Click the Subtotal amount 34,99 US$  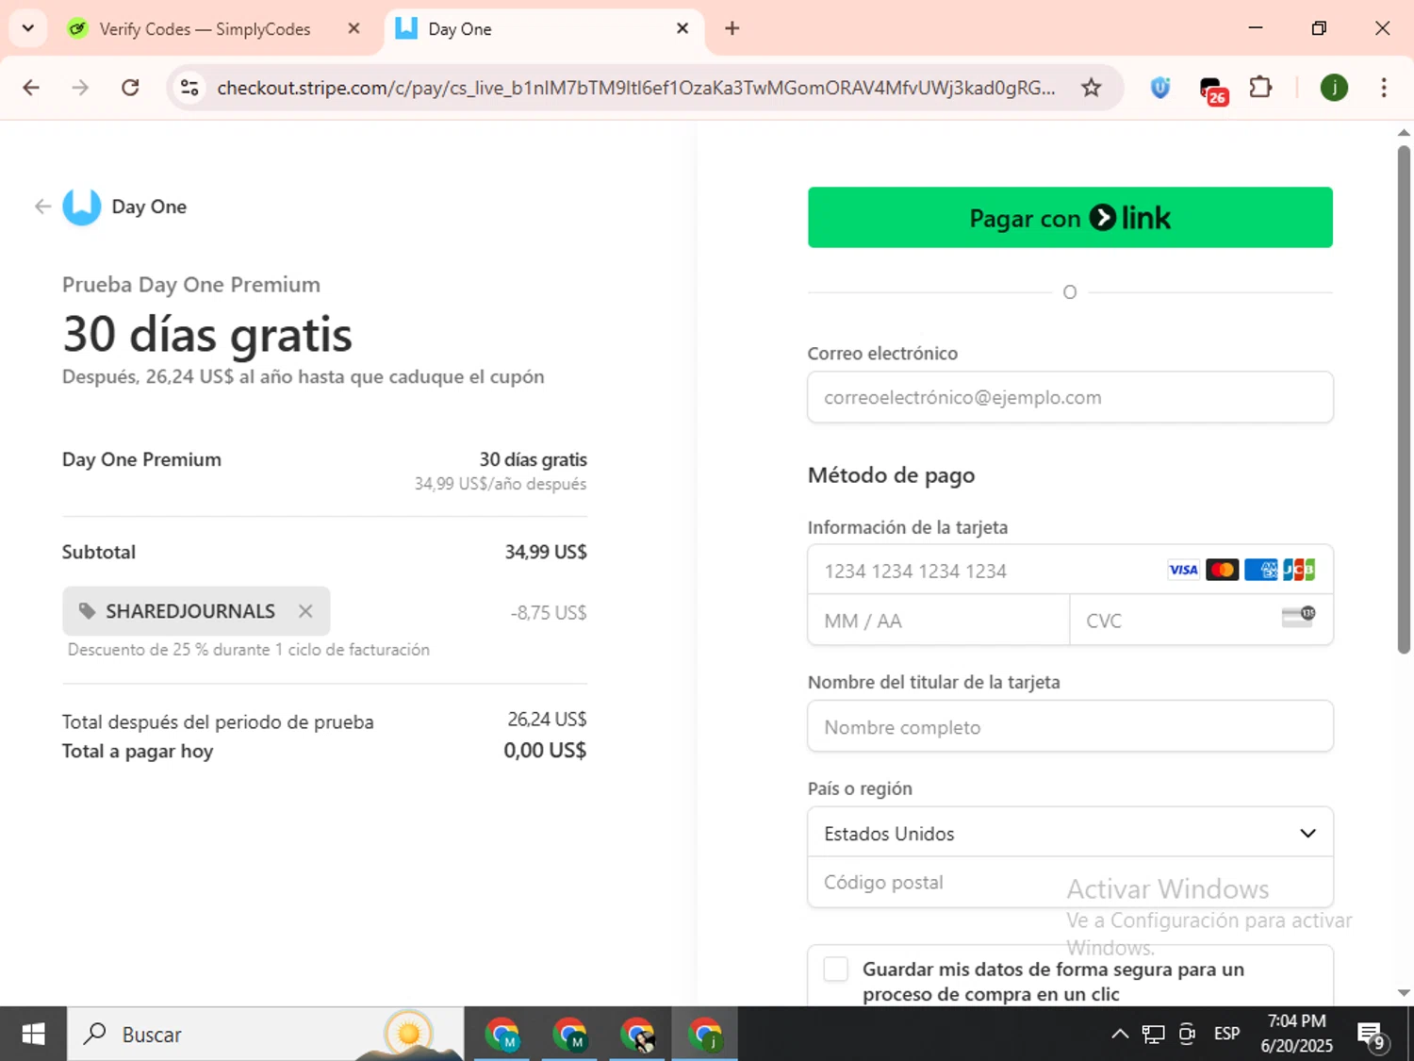(546, 552)
